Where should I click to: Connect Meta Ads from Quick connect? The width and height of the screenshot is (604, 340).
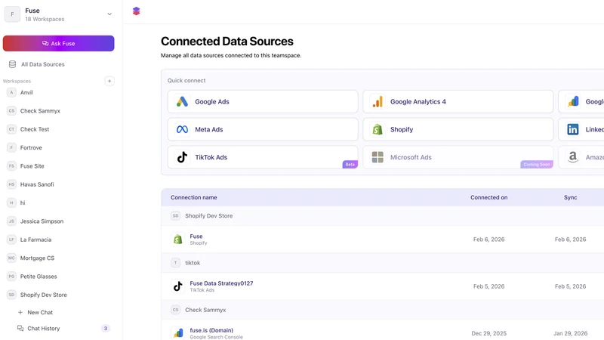(x=263, y=129)
